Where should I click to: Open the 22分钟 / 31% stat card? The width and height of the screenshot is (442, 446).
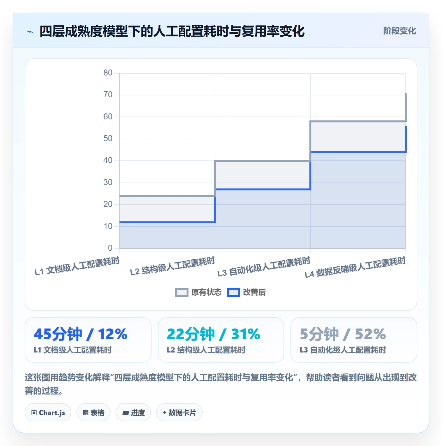point(221,340)
